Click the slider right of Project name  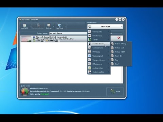116,33
